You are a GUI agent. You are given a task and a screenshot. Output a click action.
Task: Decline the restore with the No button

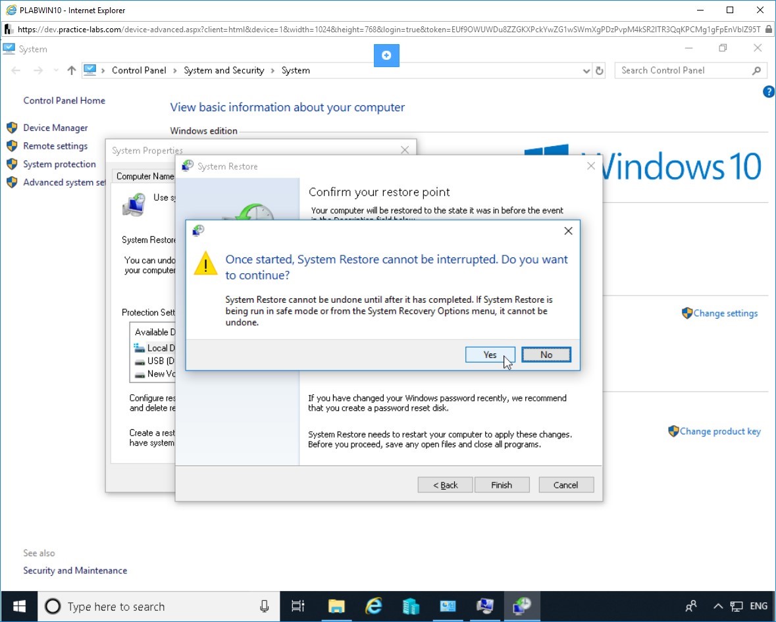tap(546, 355)
